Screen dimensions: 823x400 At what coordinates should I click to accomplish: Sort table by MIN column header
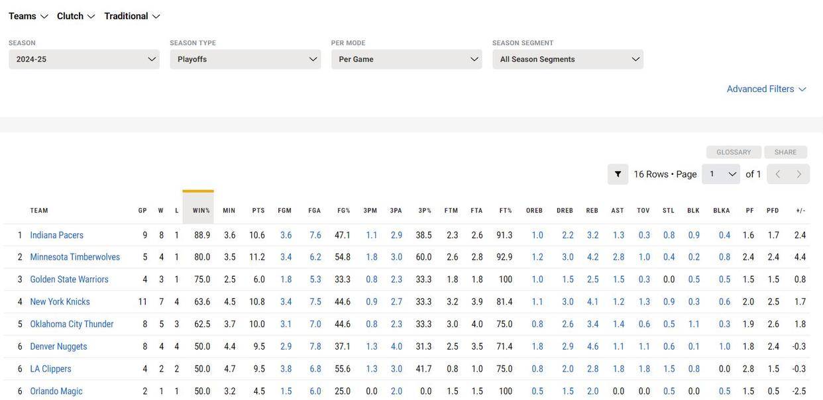click(229, 211)
